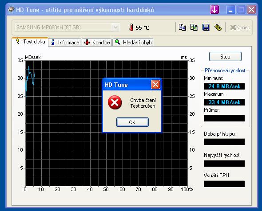
Task: Click the red thermometer temperature icon
Action: pos(131,27)
